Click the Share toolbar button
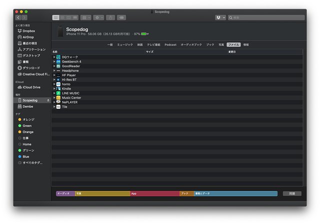The width and height of the screenshot is (320, 224). [110, 18]
